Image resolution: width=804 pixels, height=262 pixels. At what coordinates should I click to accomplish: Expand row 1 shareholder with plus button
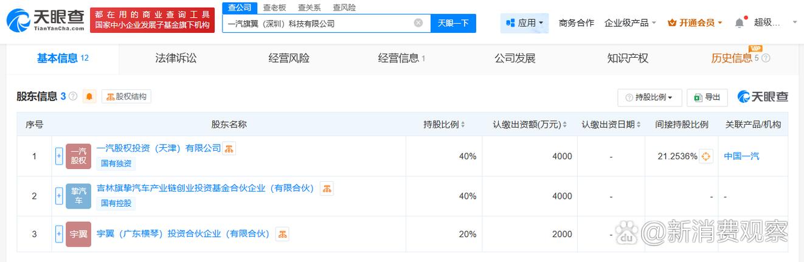tap(59, 156)
